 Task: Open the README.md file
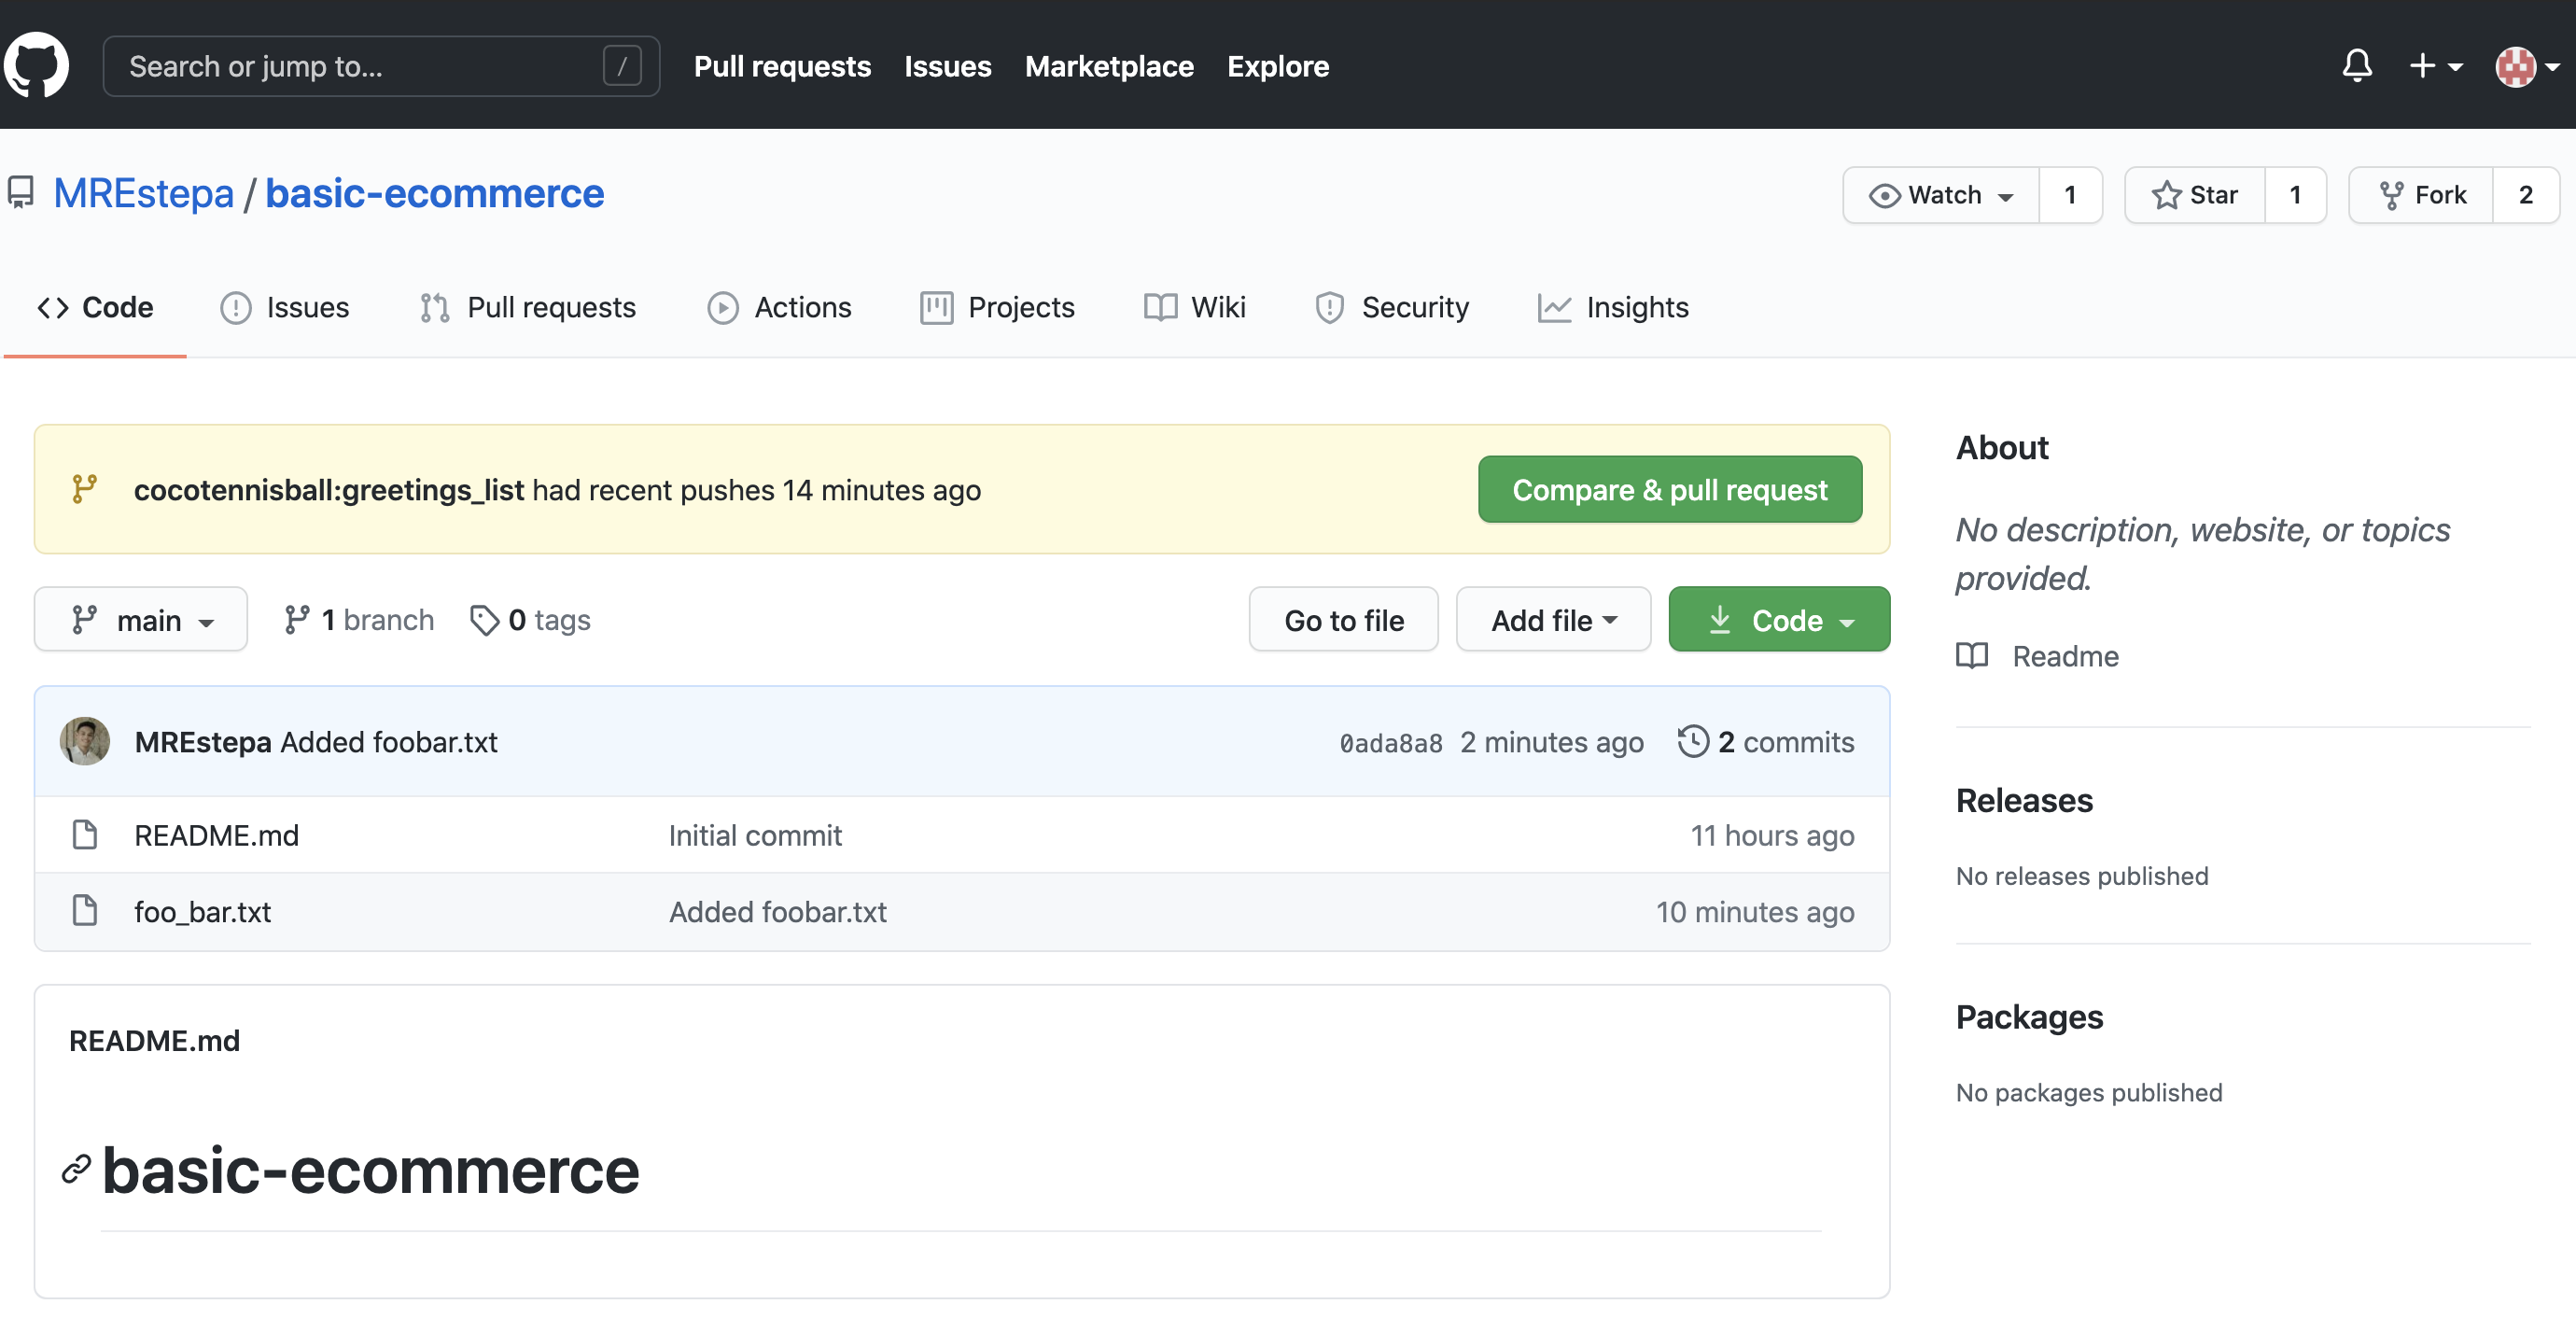217,835
